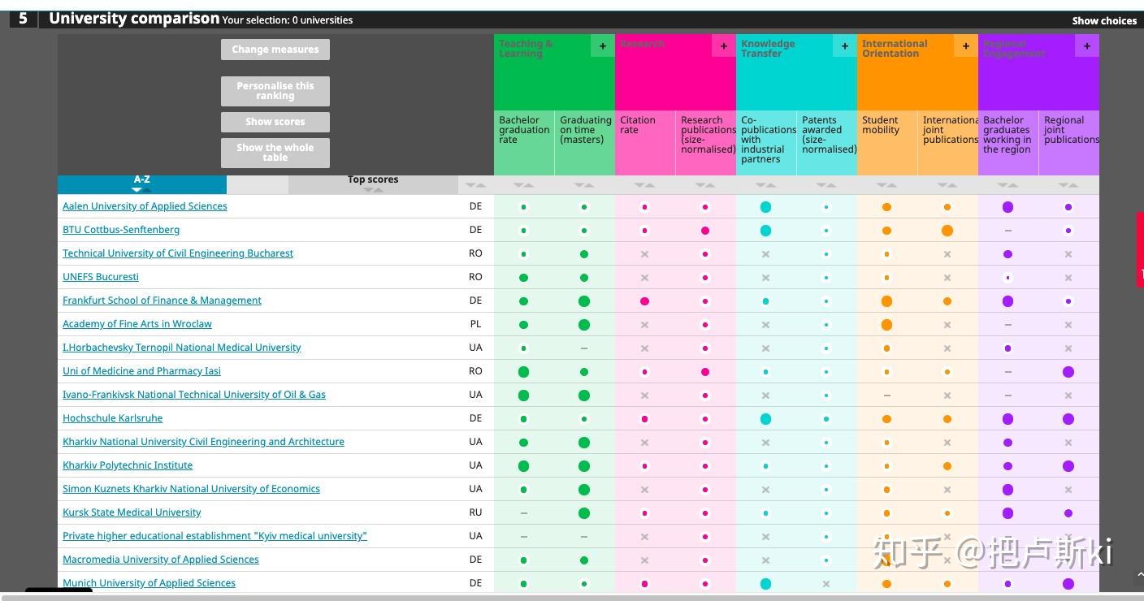This screenshot has width=1144, height=601.
Task: Open Kharkiv National University Civil Engineering link
Action: tap(203, 442)
